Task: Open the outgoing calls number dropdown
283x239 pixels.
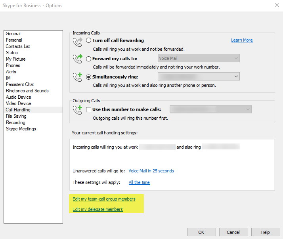Action: pos(210,109)
